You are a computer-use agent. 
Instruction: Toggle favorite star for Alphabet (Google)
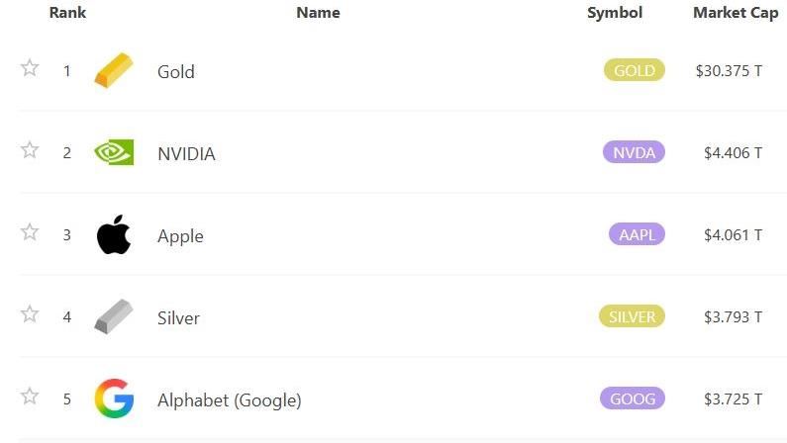point(30,397)
